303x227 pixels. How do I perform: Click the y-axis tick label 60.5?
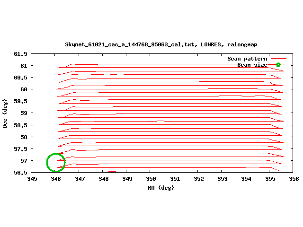point(21,78)
